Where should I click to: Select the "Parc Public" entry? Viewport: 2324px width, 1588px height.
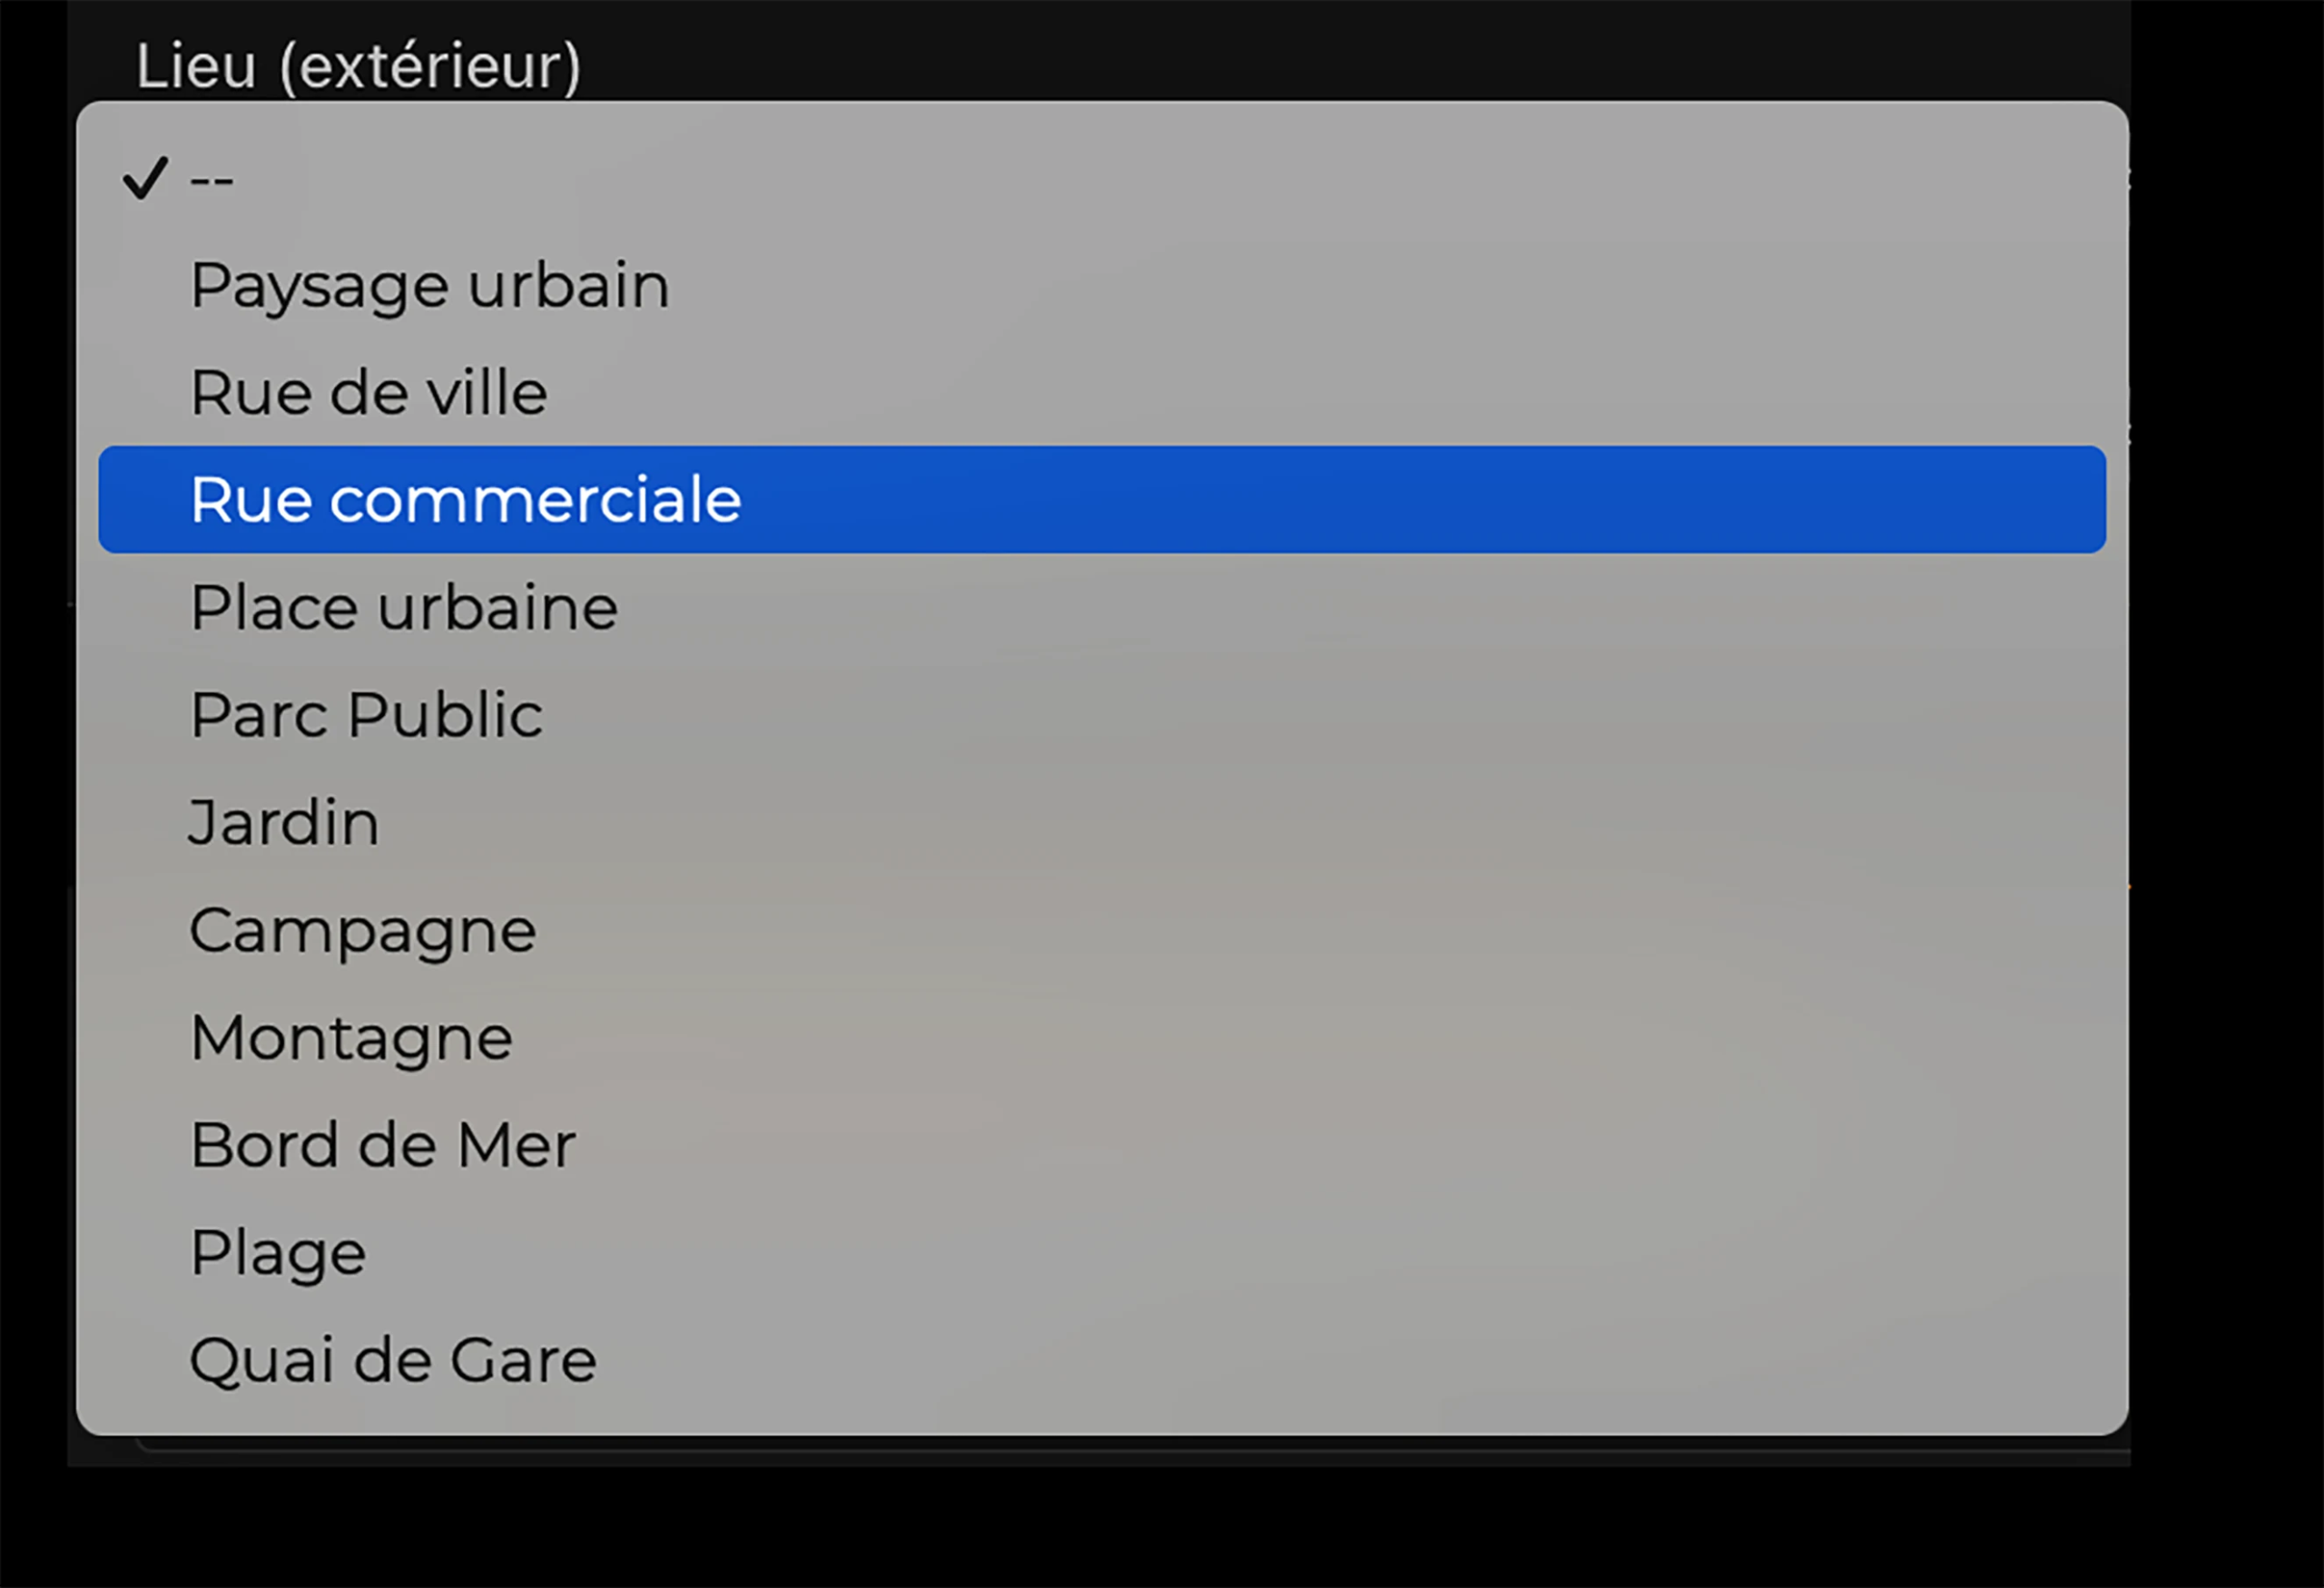click(x=366, y=714)
